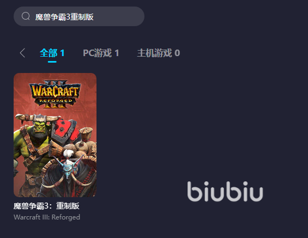
Task: Open the 魔兽争霸3:重制版 game title link
Action: (x=46, y=206)
